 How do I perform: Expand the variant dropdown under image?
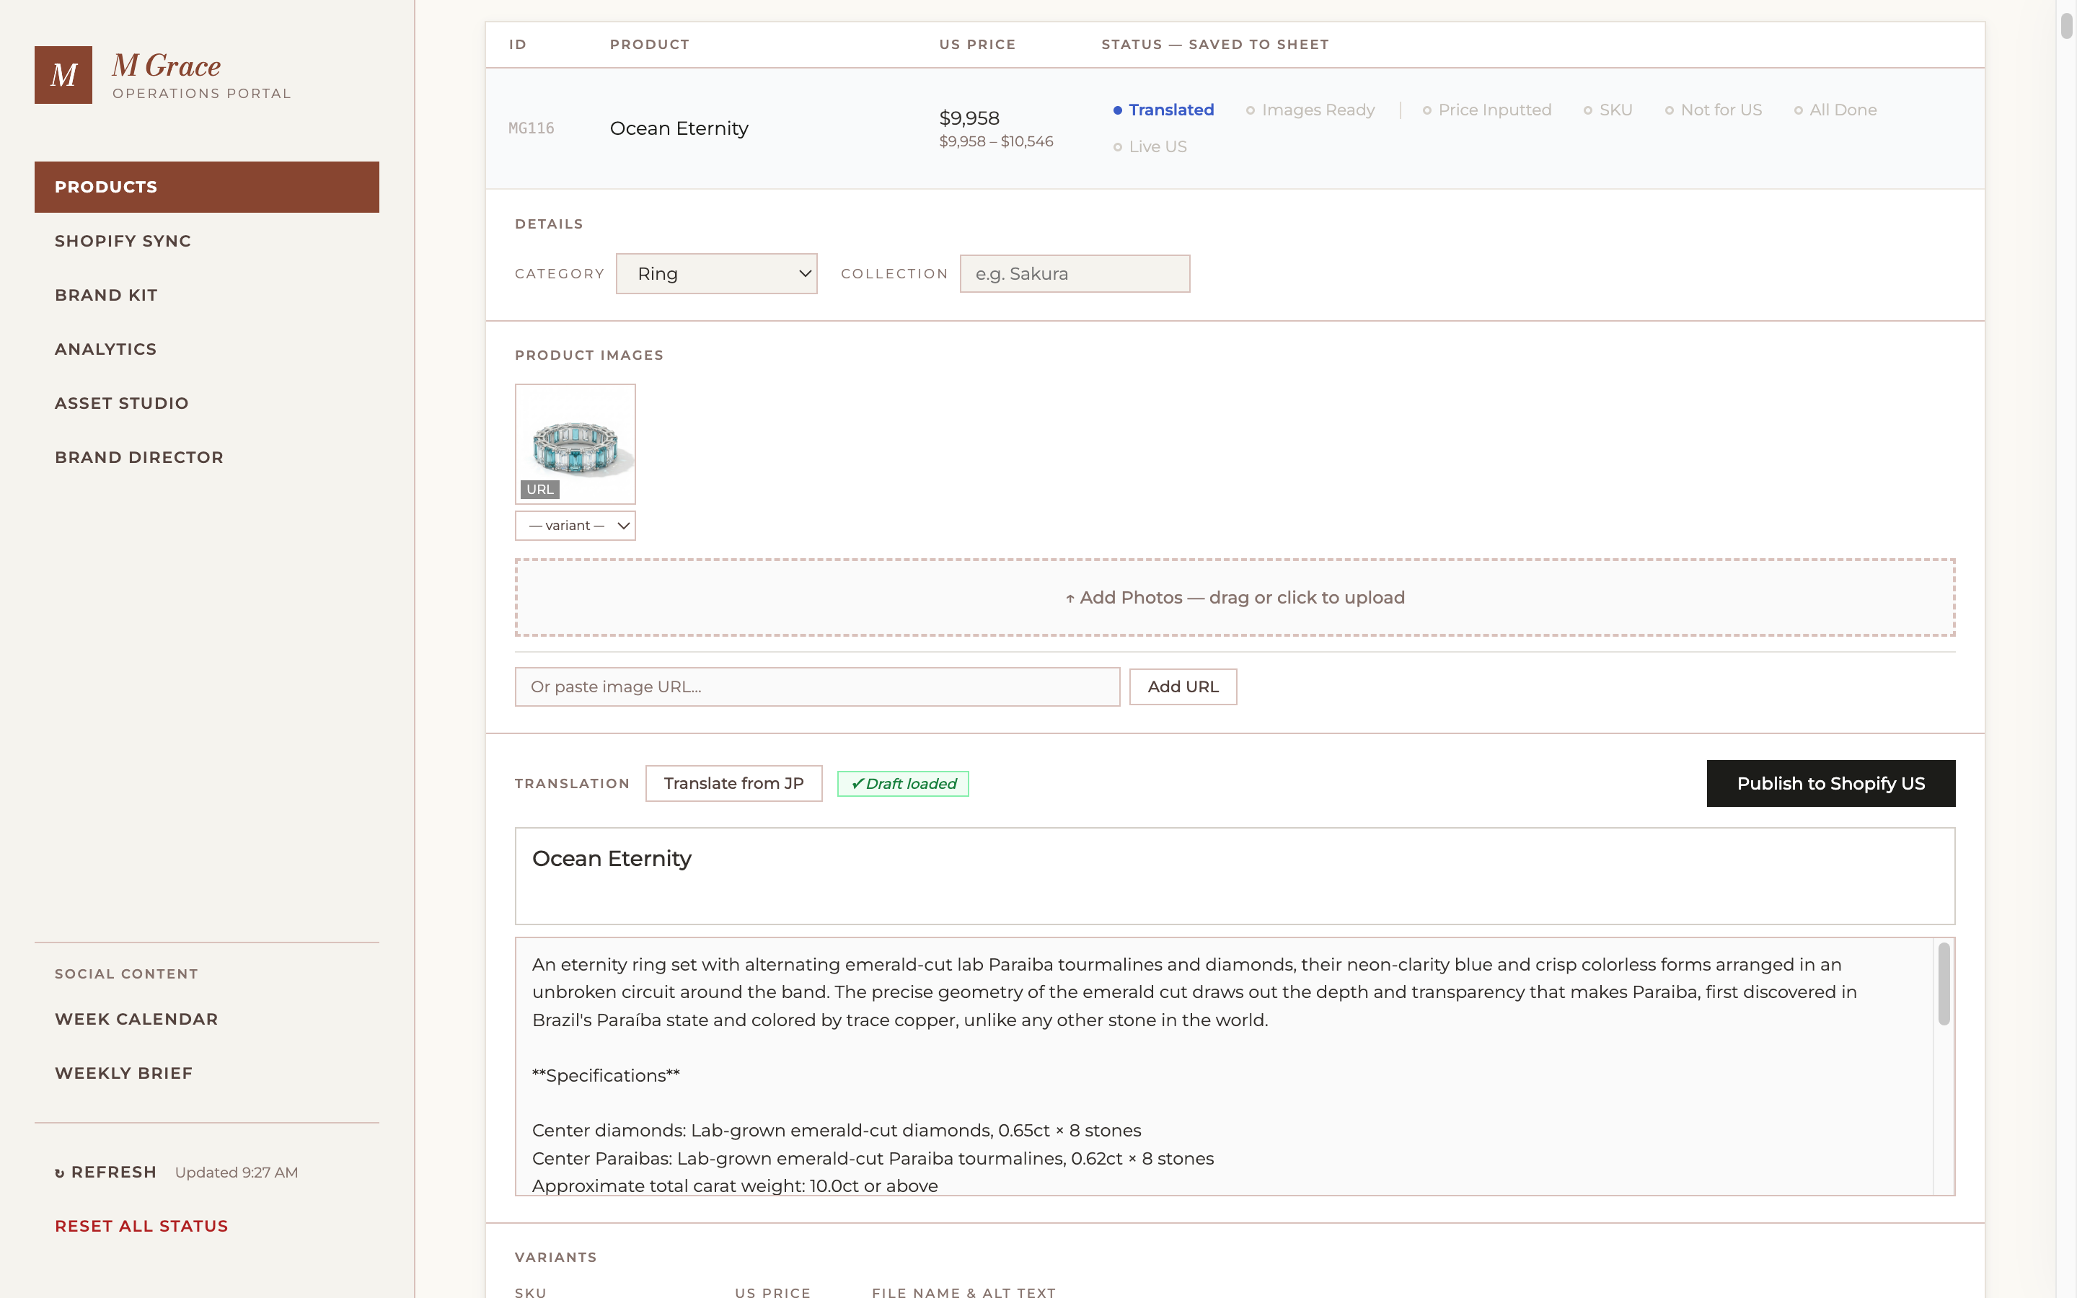575,526
